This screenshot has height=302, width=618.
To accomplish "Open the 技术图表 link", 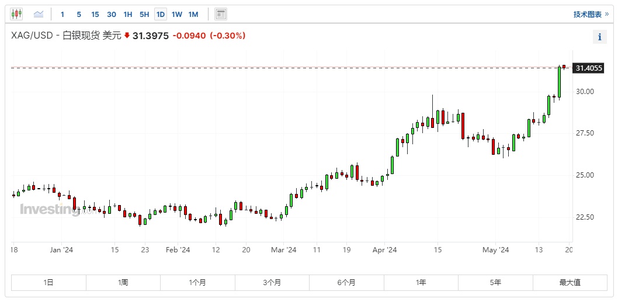I will click(586, 15).
